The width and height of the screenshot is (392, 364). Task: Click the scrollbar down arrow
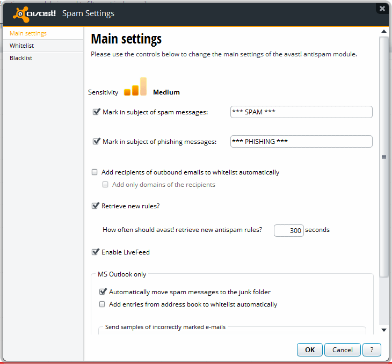pos(384,330)
